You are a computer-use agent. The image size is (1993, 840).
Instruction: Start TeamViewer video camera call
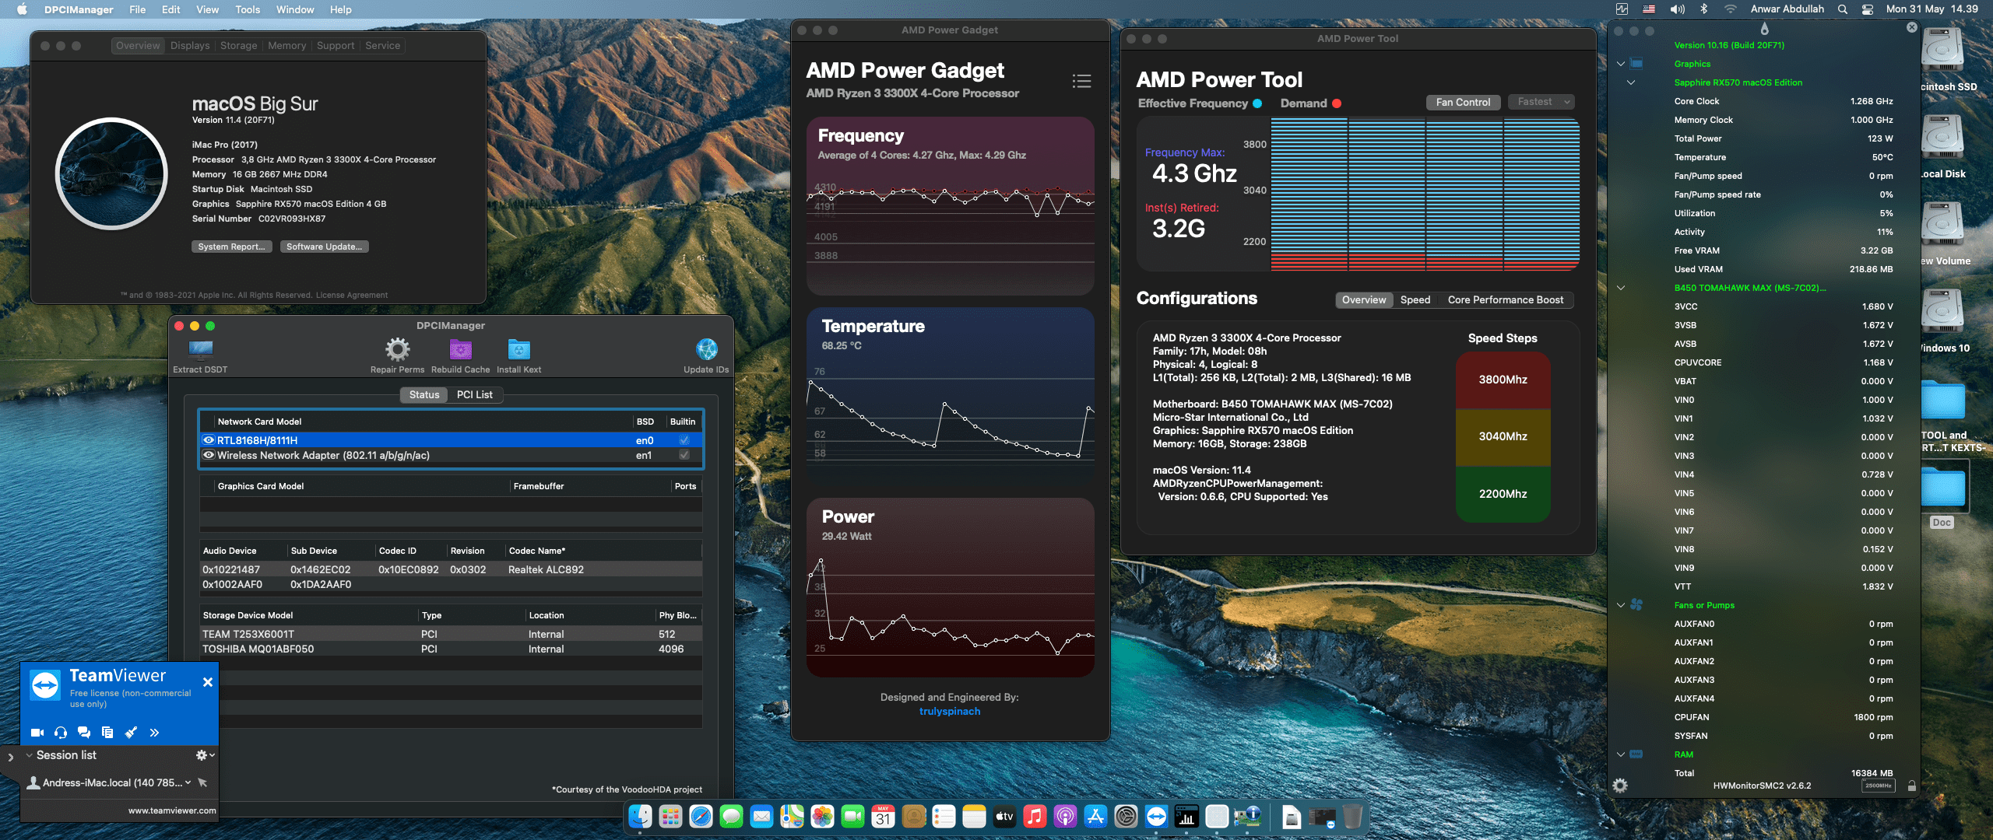37,732
